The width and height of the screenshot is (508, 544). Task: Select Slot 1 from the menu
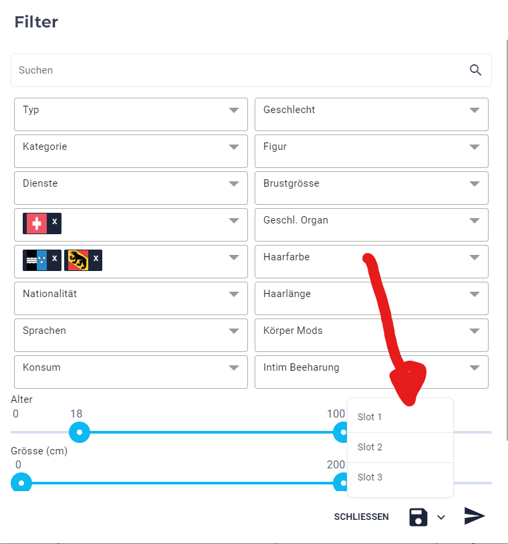400,417
